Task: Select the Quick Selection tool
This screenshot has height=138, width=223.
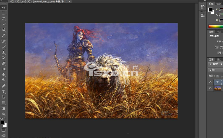Action: [x=4, y=24]
